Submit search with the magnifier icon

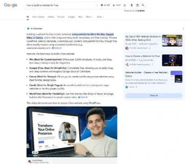coord(143,5)
